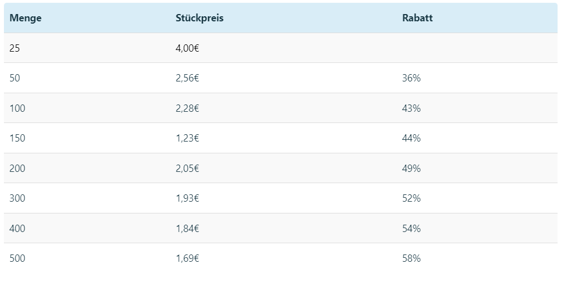The width and height of the screenshot is (566, 282).
Task: Select the quantity 300 cell
Action: click(x=17, y=198)
